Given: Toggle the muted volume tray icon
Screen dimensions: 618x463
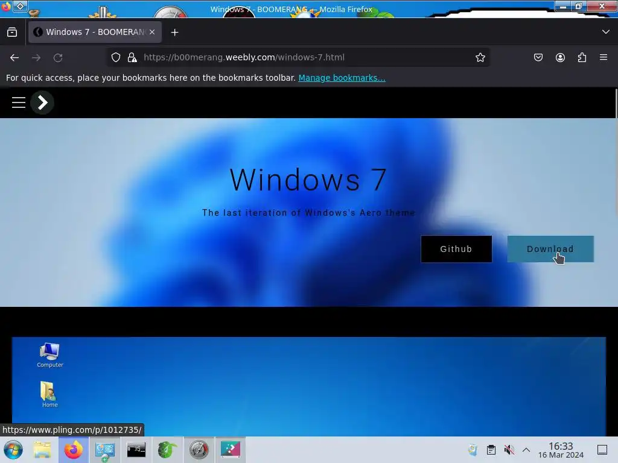Looking at the screenshot, I should click(x=509, y=450).
